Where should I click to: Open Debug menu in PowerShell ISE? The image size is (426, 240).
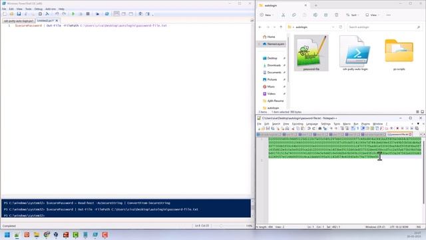coord(39,9)
